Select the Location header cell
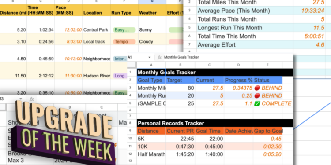This screenshot has height=165, width=331. (x=97, y=10)
